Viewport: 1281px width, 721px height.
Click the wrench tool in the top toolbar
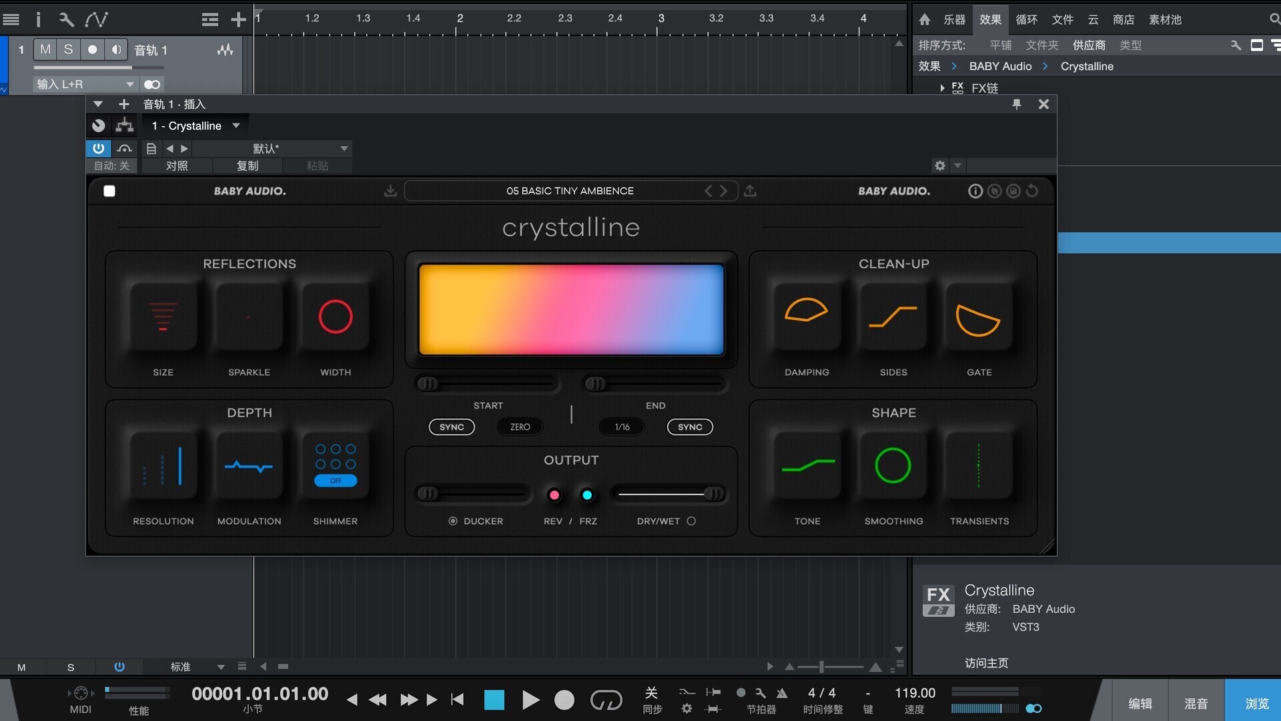[66, 19]
